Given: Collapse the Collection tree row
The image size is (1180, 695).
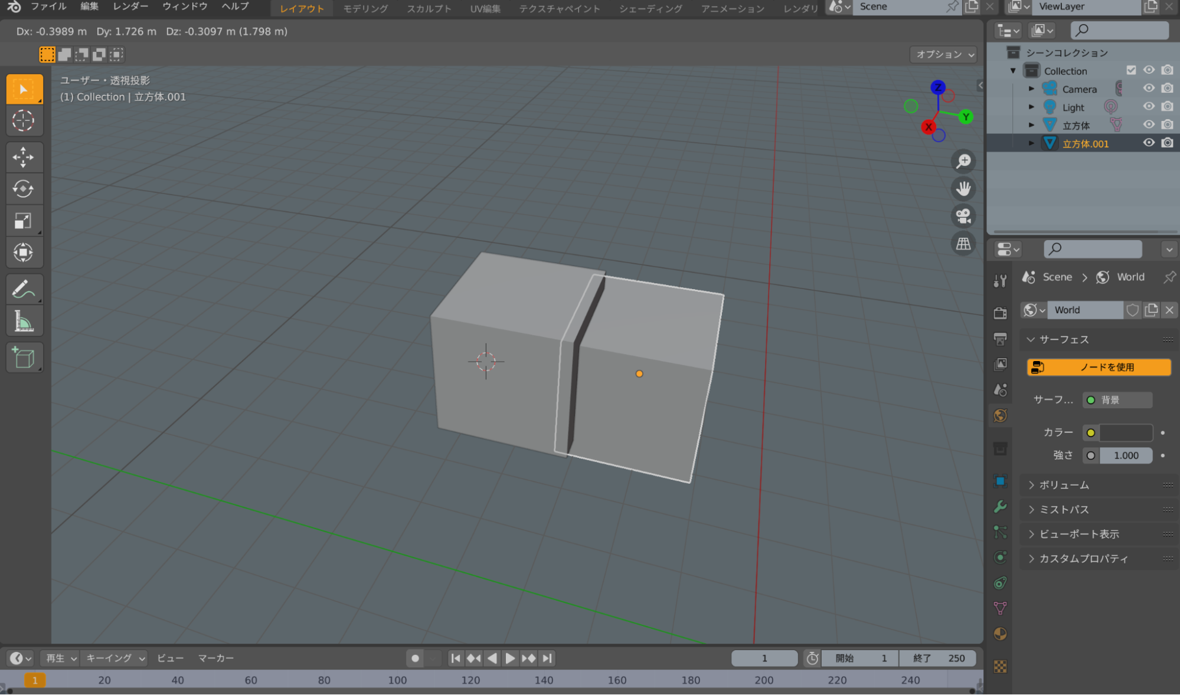Looking at the screenshot, I should [1013, 71].
